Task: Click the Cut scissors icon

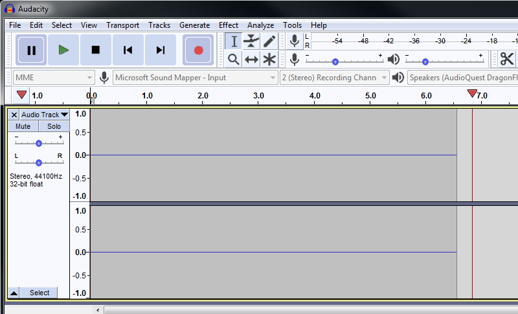Action: point(507,60)
